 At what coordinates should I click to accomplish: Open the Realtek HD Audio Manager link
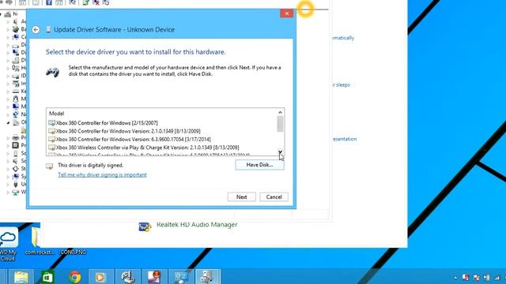[197, 225]
